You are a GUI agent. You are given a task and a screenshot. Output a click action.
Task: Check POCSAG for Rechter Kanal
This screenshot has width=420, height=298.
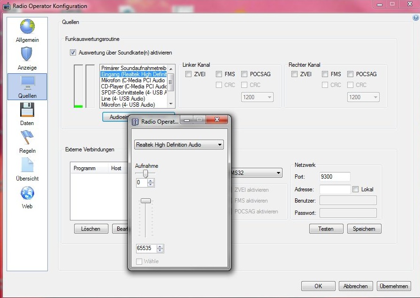[x=351, y=74]
